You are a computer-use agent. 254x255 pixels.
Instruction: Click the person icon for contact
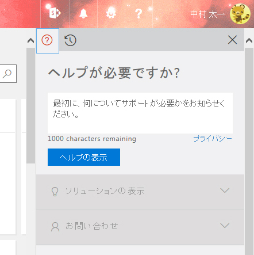pos(55,227)
